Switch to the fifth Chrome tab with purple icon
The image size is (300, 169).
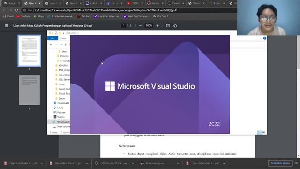click(94, 3)
